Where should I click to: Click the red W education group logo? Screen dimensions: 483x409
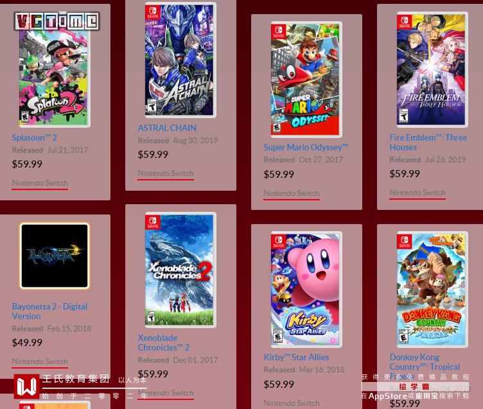pyautogui.click(x=27, y=387)
